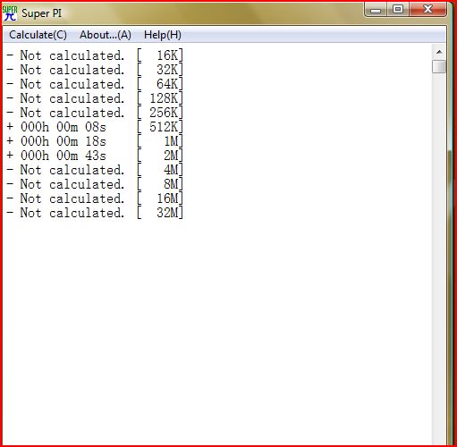Viewport: 457px width, 447px height.
Task: Select the 64K not calculated line
Action: [95, 84]
